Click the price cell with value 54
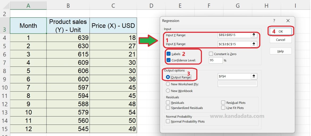 click(x=113, y=112)
